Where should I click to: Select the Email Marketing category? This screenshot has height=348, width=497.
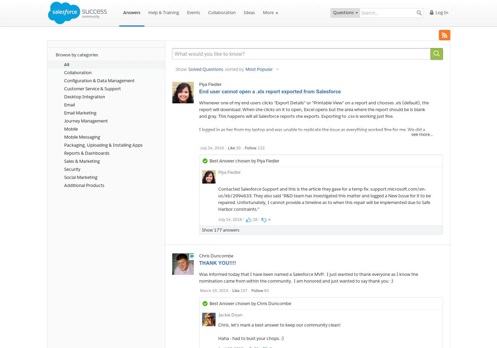click(x=80, y=113)
